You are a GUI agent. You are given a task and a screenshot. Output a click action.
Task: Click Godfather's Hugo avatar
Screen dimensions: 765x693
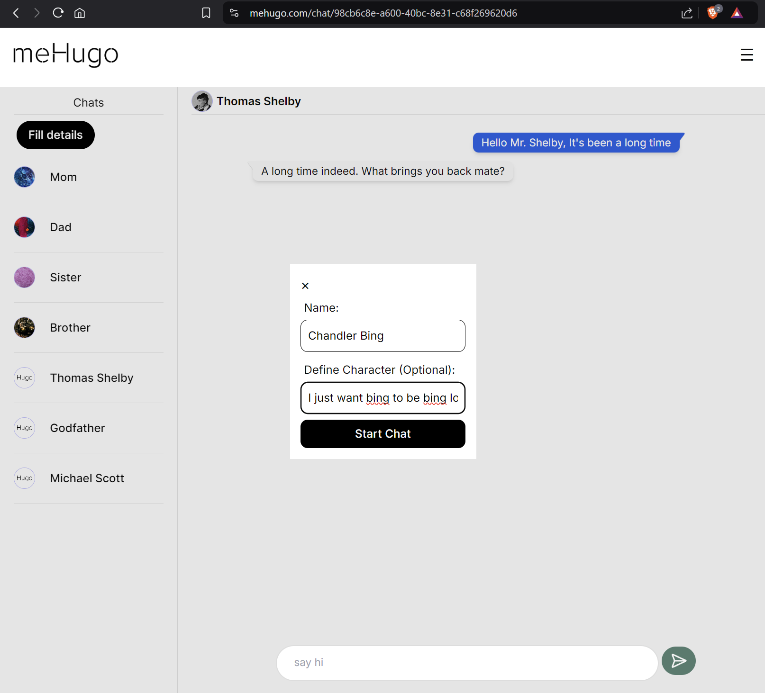point(25,428)
